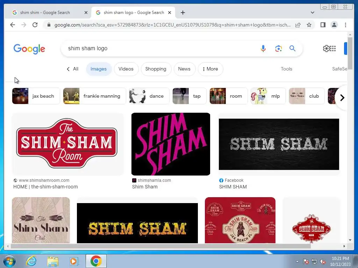Screen dimensions: 358x268
Task: Open the Chrome three-dot menu
Action: pyautogui.click(x=345, y=25)
